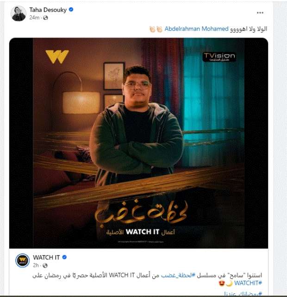Image resolution: width=287 pixels, height=297 pixels.
Task: Click the TVision logo on the poster
Action: [x=219, y=57]
